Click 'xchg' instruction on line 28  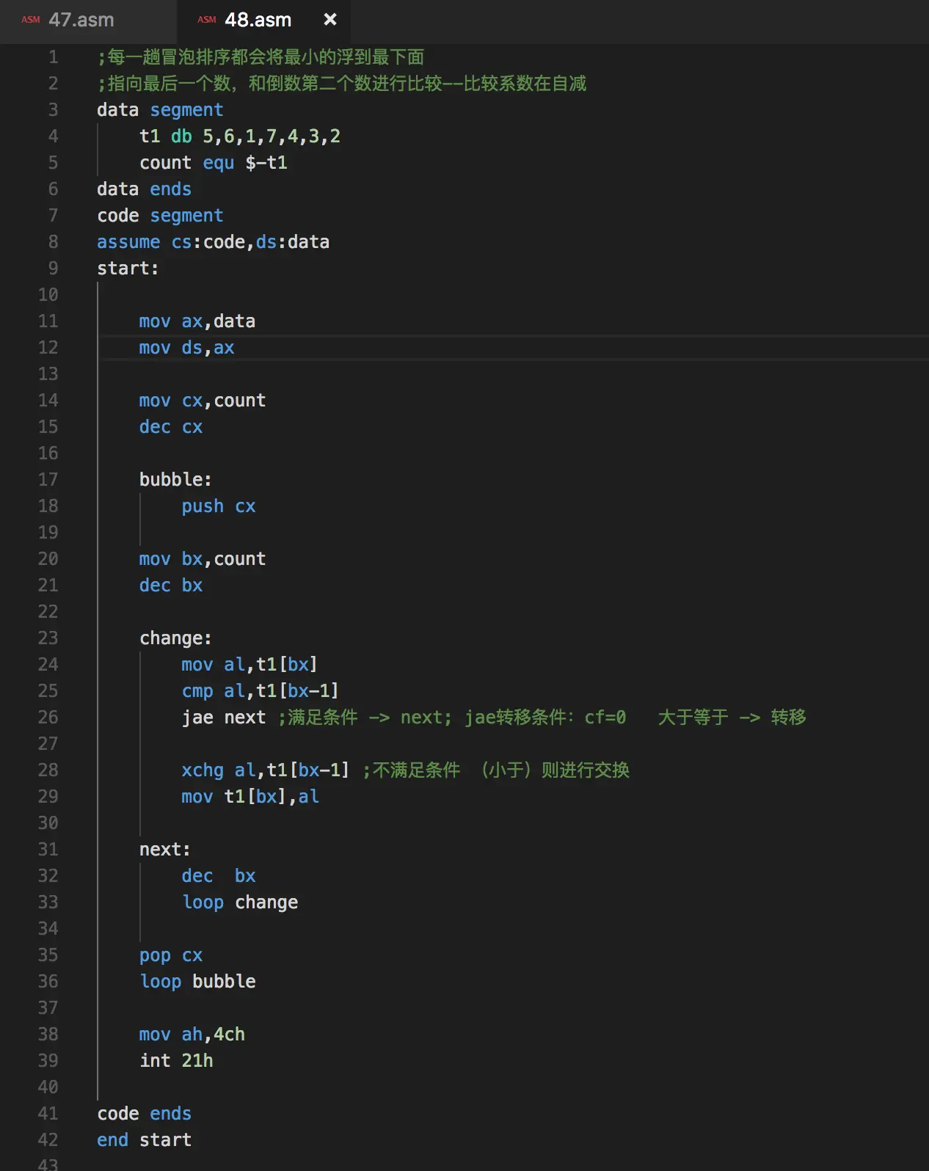click(203, 770)
